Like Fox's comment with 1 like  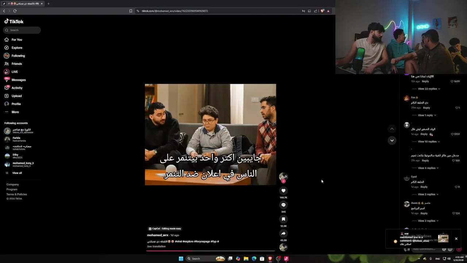click(x=456, y=108)
